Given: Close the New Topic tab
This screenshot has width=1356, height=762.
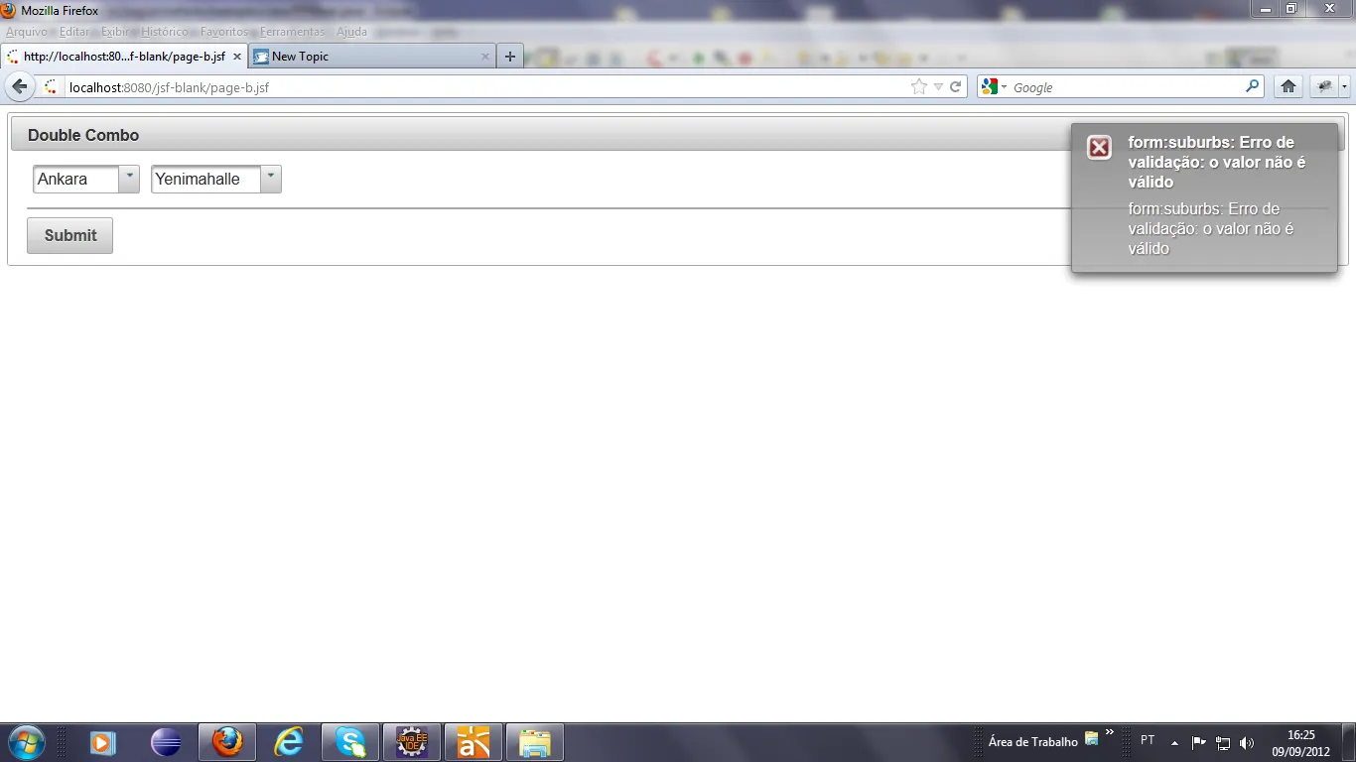Looking at the screenshot, I should point(485,57).
